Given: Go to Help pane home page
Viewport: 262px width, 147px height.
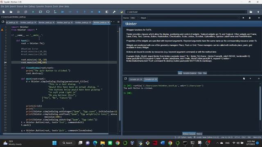Looking at the screenshot, I should point(243,18).
